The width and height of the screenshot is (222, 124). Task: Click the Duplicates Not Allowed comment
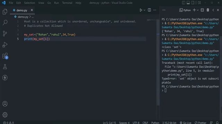click(43, 26)
